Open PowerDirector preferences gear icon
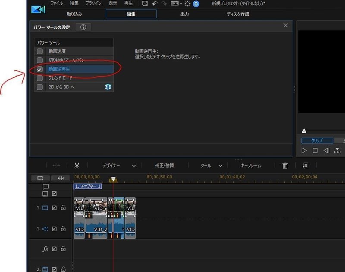The width and height of the screenshot is (345, 272). click(x=187, y=3)
